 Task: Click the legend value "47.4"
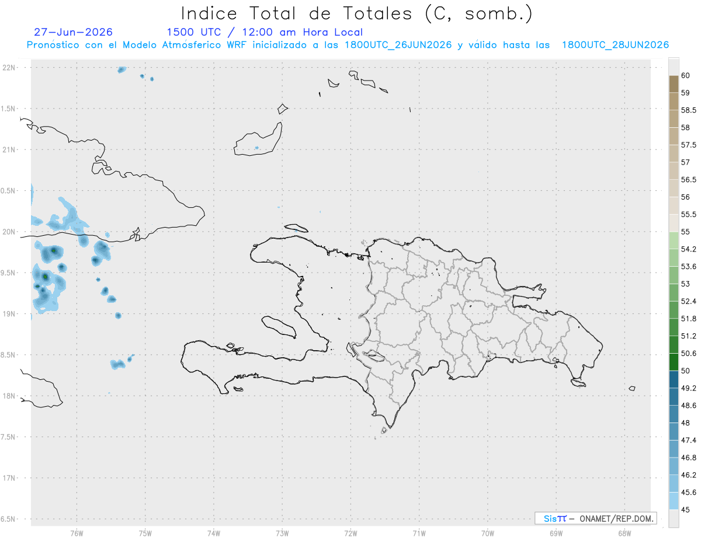point(689,440)
